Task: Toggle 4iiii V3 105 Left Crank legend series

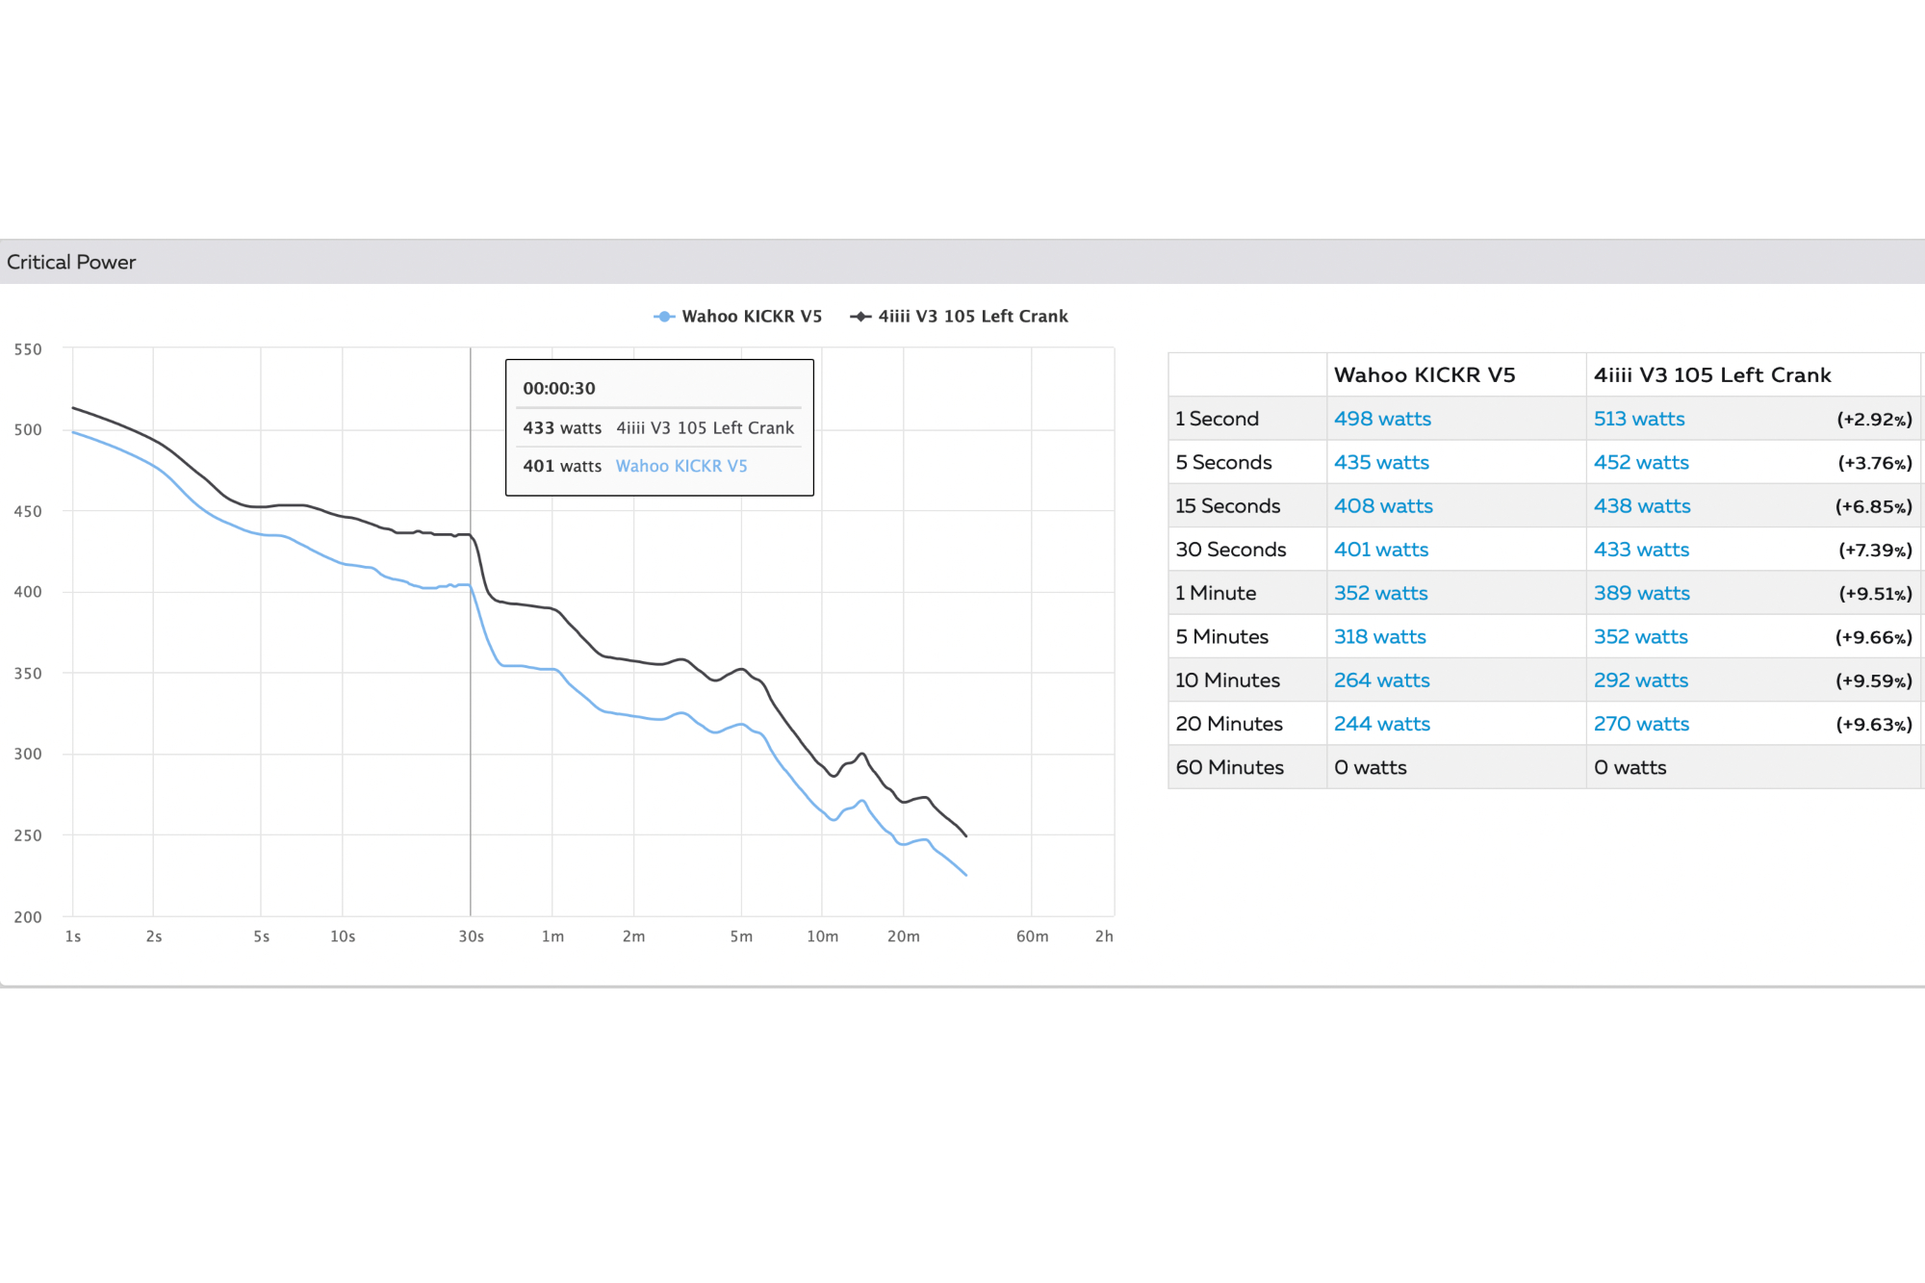Action: pos(960,317)
